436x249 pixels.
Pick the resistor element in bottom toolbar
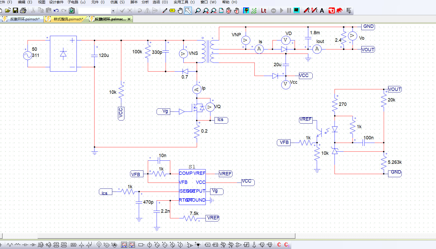click(10, 245)
